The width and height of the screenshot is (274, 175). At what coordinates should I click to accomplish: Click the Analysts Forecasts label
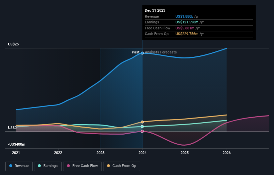(161, 52)
